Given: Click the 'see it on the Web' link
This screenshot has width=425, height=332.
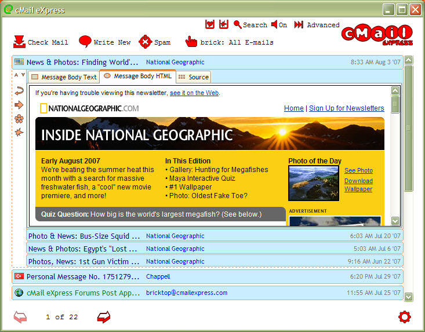Looking at the screenshot, I should (194, 93).
